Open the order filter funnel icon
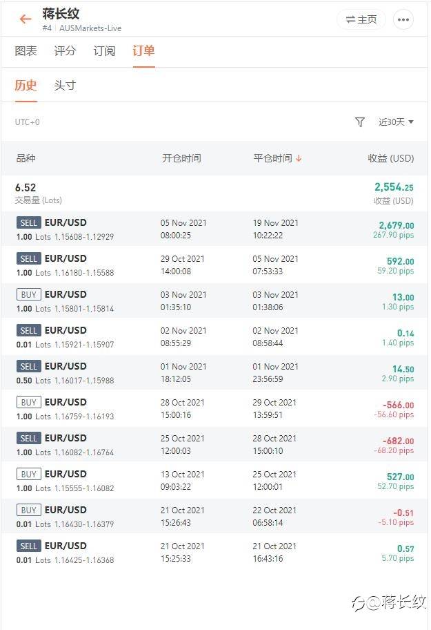The height and width of the screenshot is (630, 431). click(360, 122)
